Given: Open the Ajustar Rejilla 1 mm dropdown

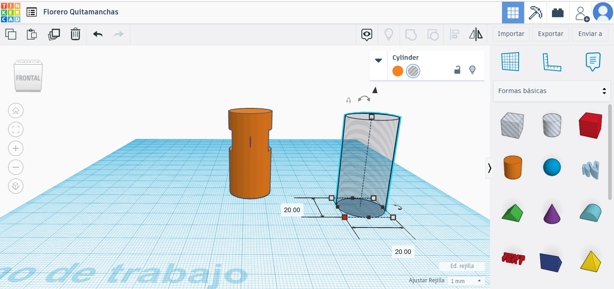Looking at the screenshot, I should pos(466,281).
